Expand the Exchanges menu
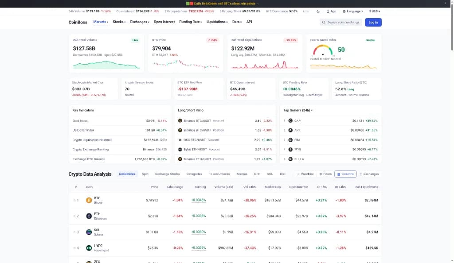454x263 pixels. tap(140, 22)
